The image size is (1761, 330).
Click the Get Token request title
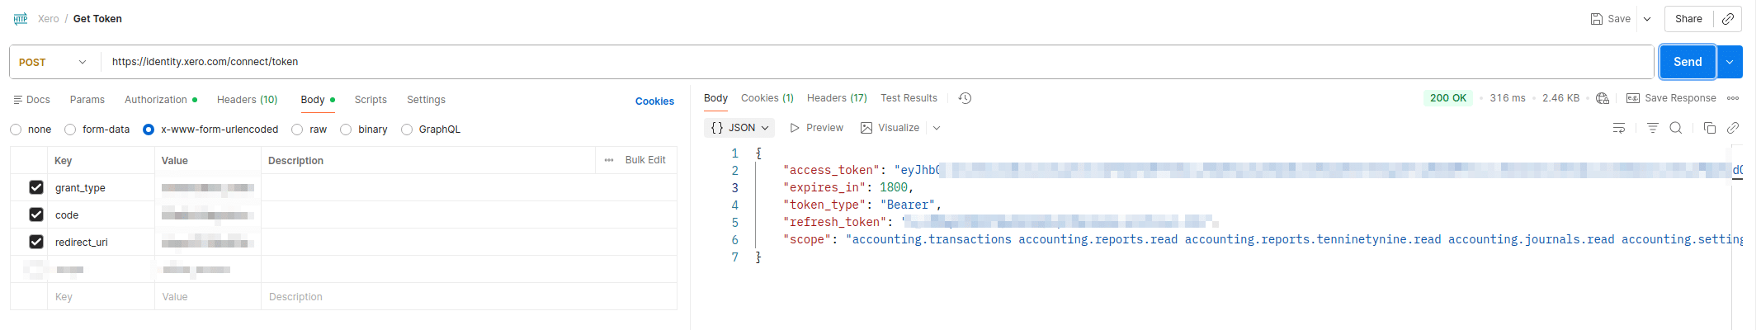pyautogui.click(x=97, y=19)
